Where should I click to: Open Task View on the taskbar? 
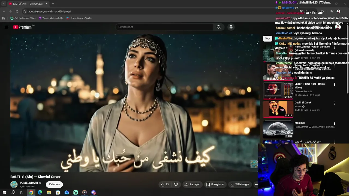tap(22, 192)
